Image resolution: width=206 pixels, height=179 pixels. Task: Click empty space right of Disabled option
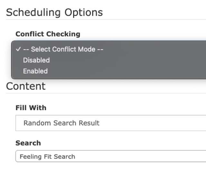(x=129, y=60)
